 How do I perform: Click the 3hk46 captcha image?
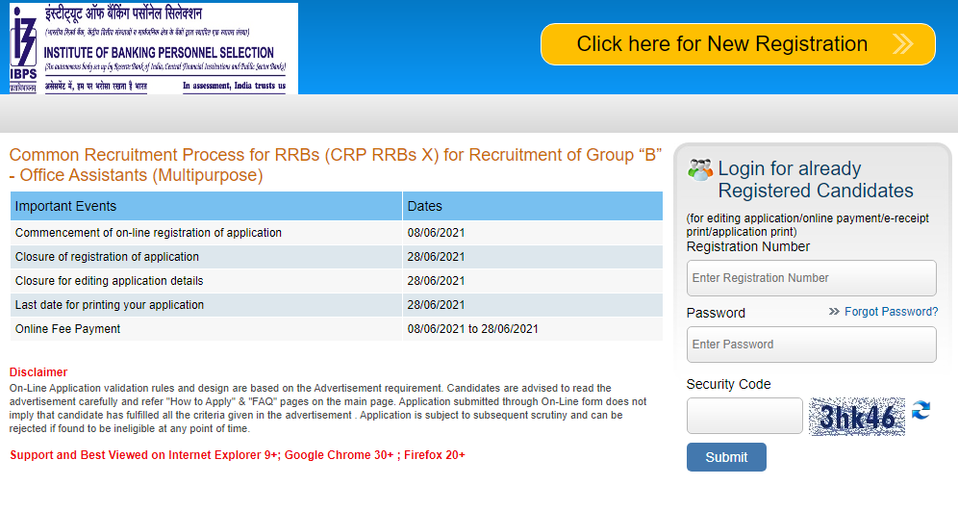857,417
